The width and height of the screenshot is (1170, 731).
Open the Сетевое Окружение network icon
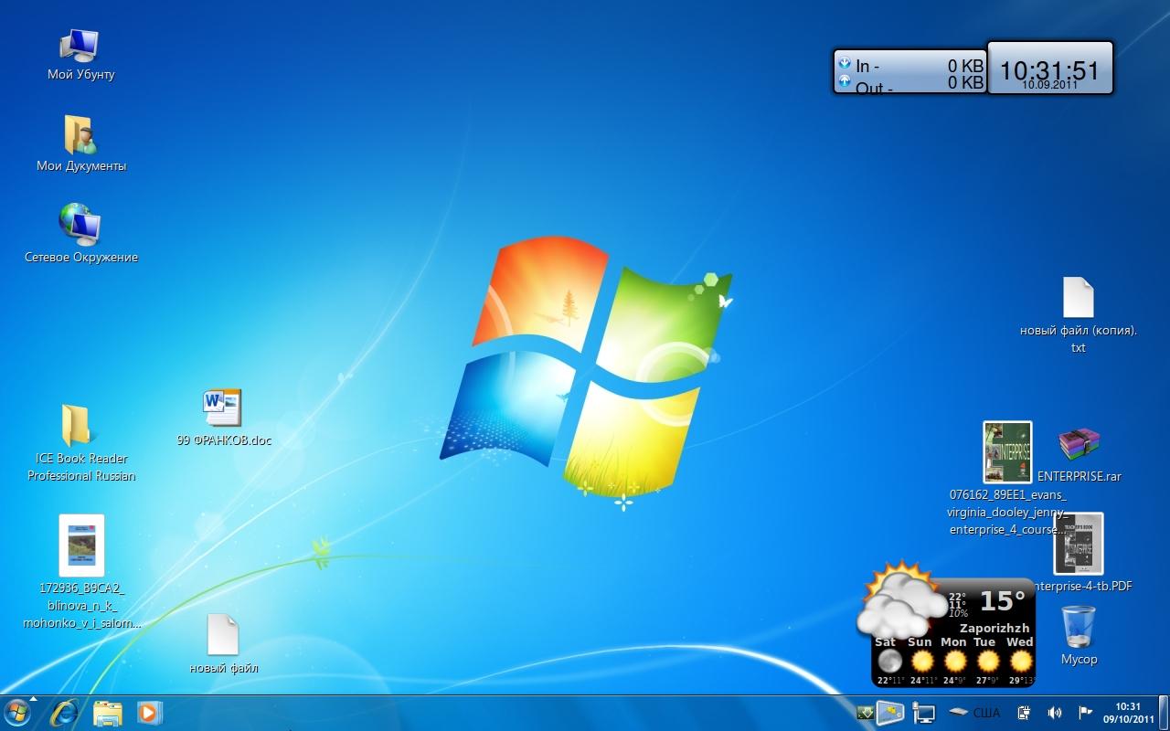point(80,225)
